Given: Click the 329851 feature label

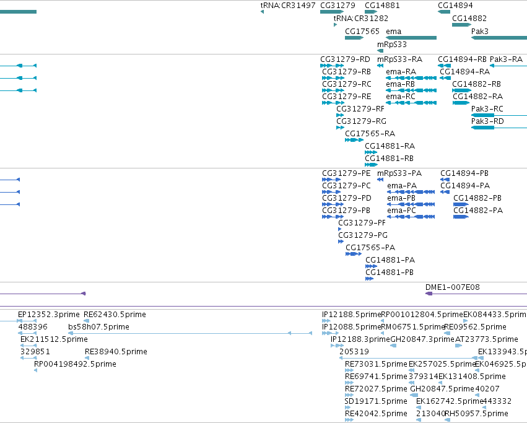Looking at the screenshot, I should coord(35,352).
